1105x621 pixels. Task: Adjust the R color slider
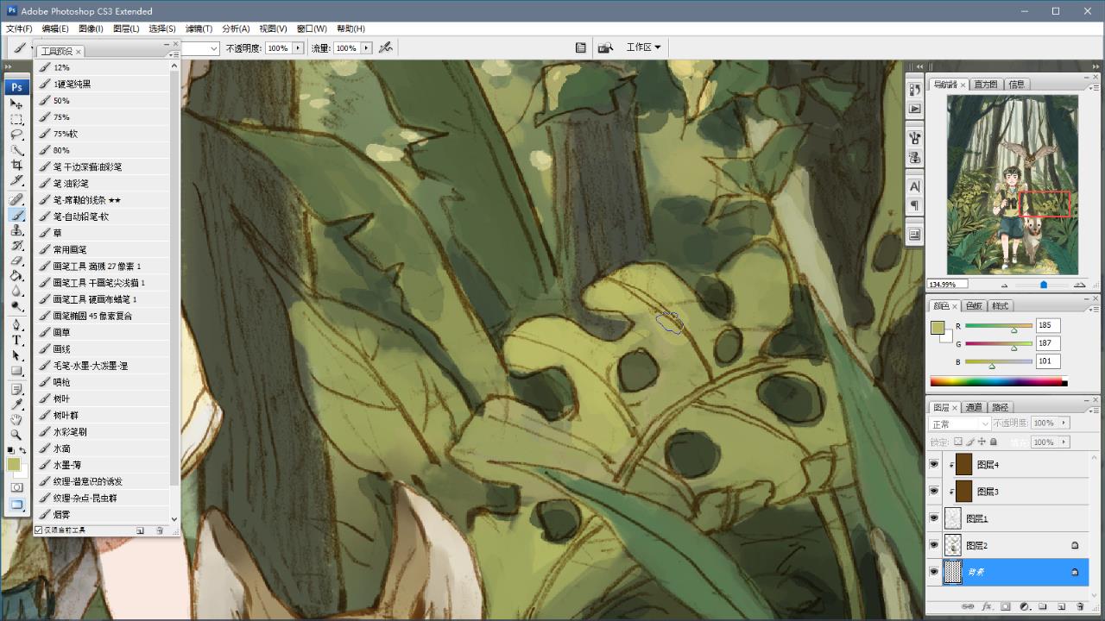1013,329
